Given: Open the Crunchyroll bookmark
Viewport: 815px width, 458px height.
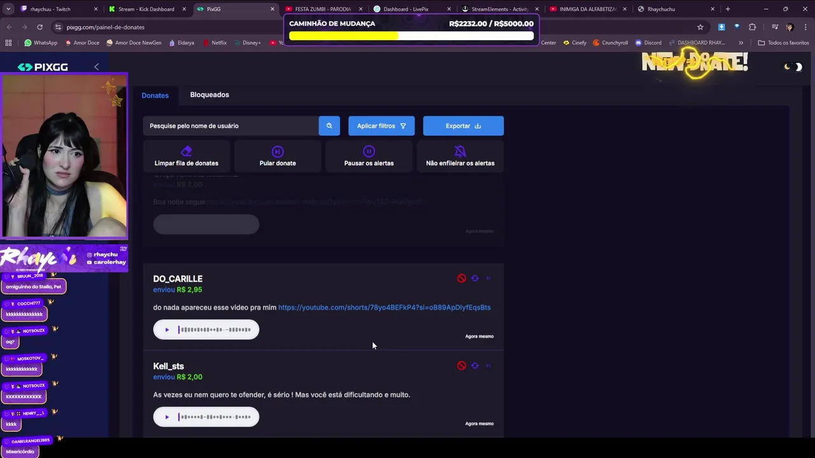Looking at the screenshot, I should click(610, 43).
